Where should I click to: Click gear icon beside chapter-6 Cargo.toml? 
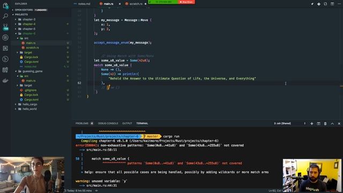pos(21,62)
